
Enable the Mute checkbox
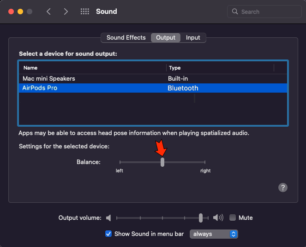coord(233,218)
